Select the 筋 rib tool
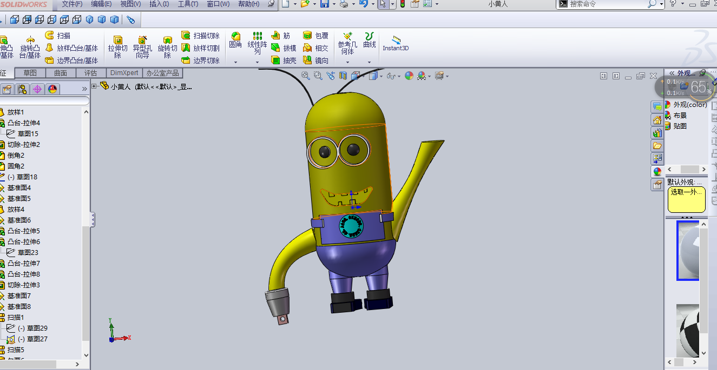 (x=281, y=36)
